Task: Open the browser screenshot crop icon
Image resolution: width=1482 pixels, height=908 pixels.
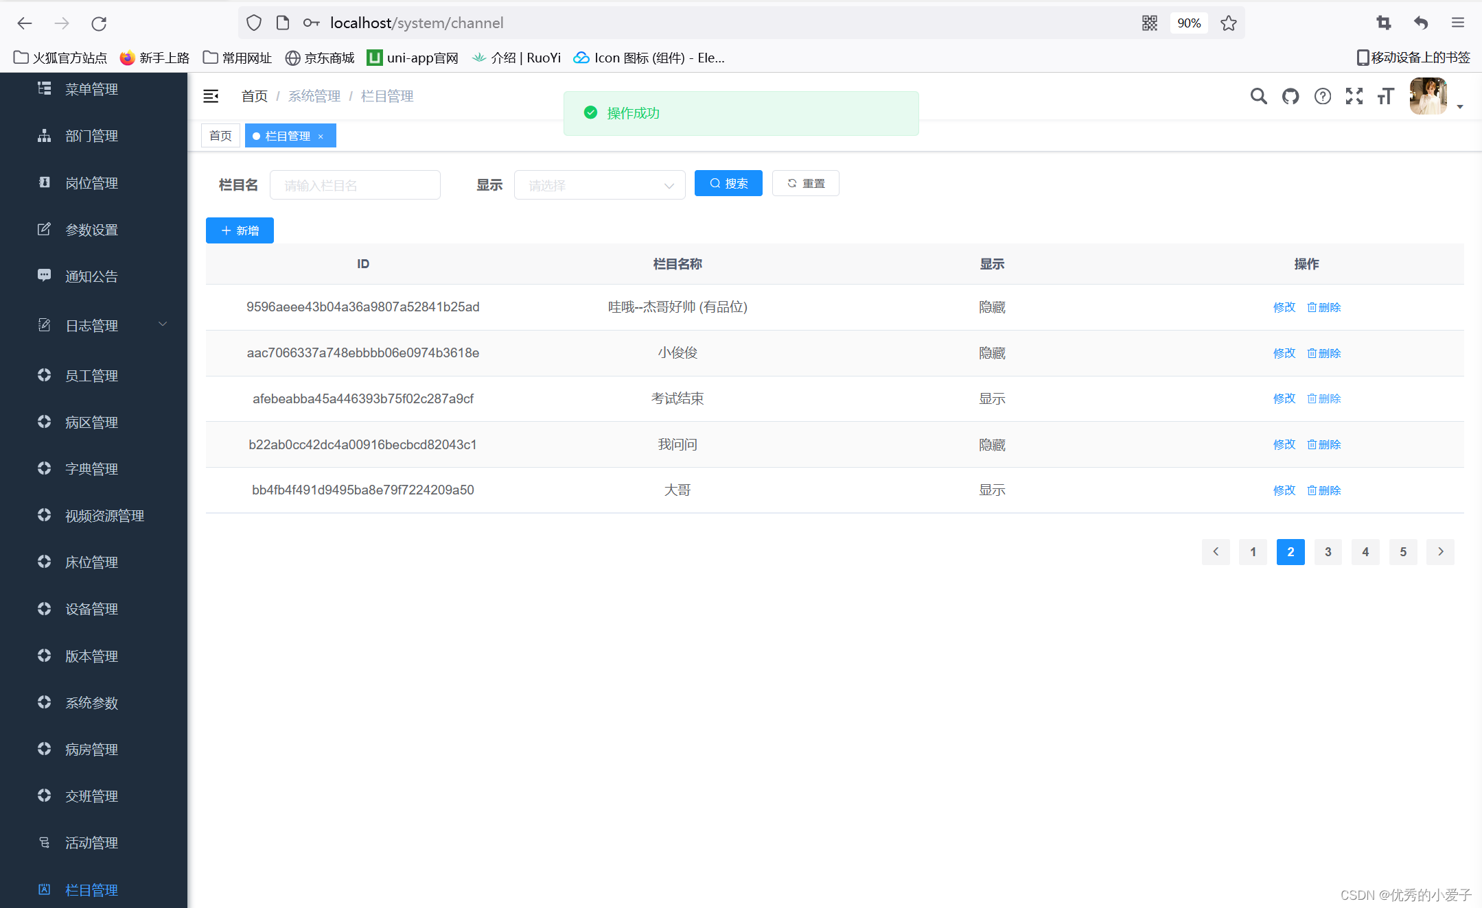Action: [1383, 23]
